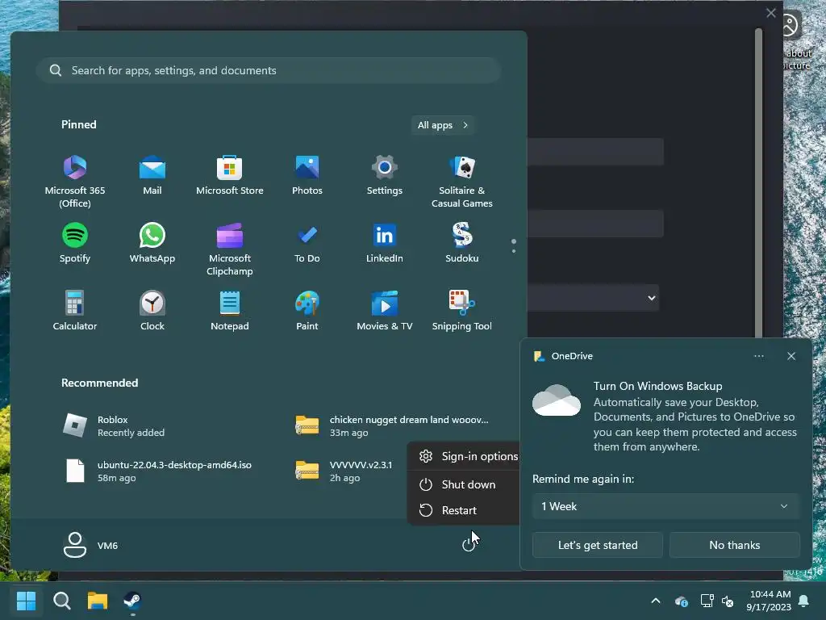This screenshot has width=826, height=620.
Task: Click the Windows Start button
Action: point(26,601)
